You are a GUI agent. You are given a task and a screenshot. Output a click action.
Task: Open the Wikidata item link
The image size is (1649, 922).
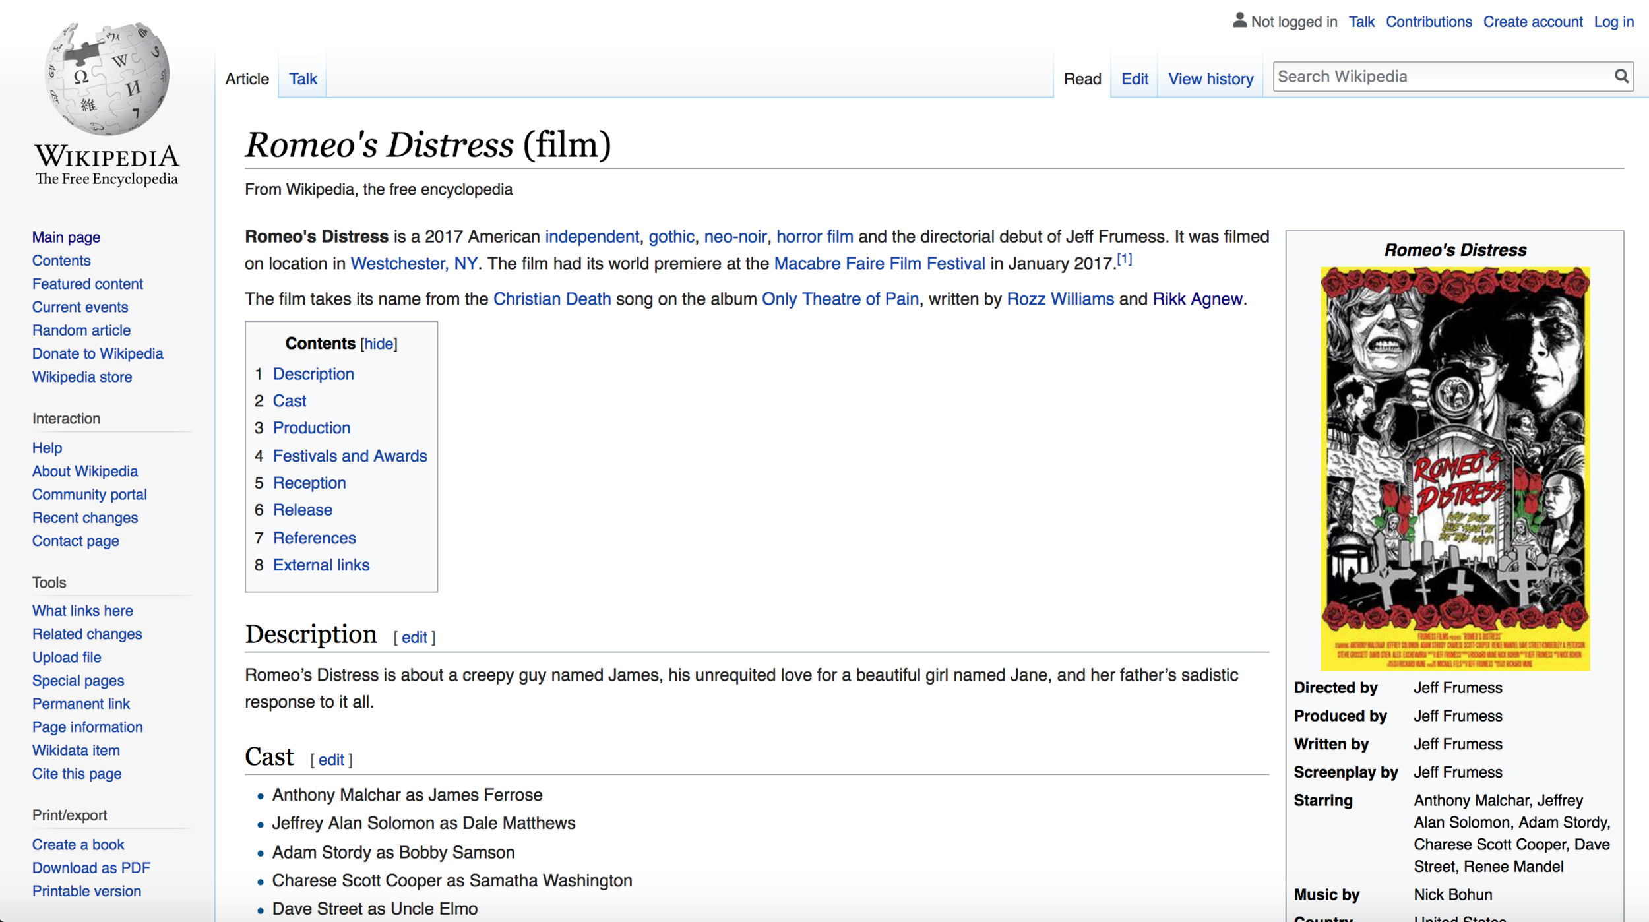click(x=76, y=751)
